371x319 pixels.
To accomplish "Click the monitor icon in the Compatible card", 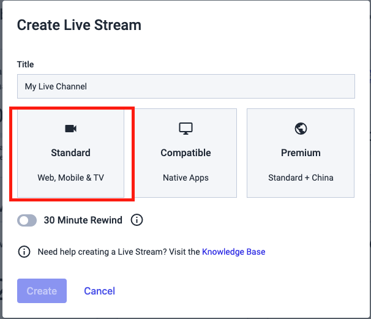I will 185,129.
